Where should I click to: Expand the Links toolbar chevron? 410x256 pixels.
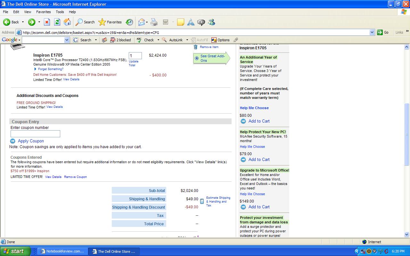coord(407,31)
